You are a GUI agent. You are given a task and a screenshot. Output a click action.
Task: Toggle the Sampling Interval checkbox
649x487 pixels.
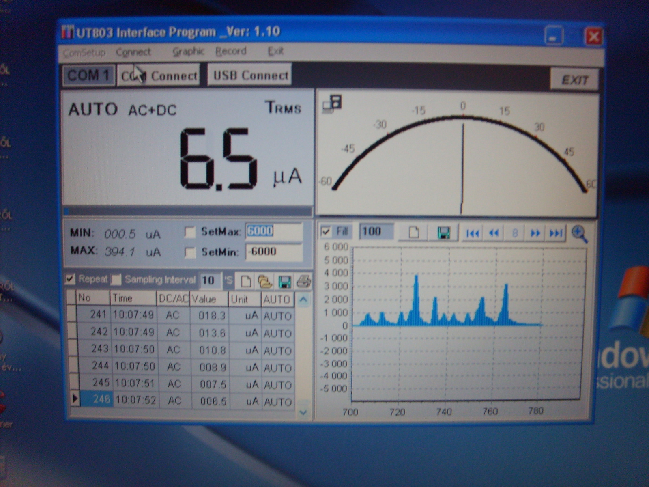pyautogui.click(x=116, y=279)
